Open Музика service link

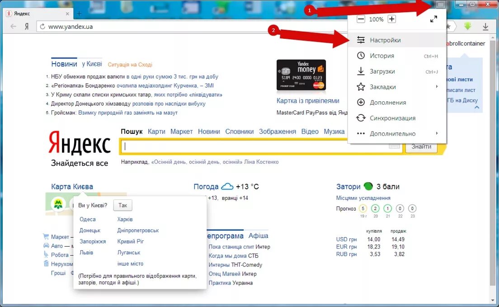coord(334,132)
